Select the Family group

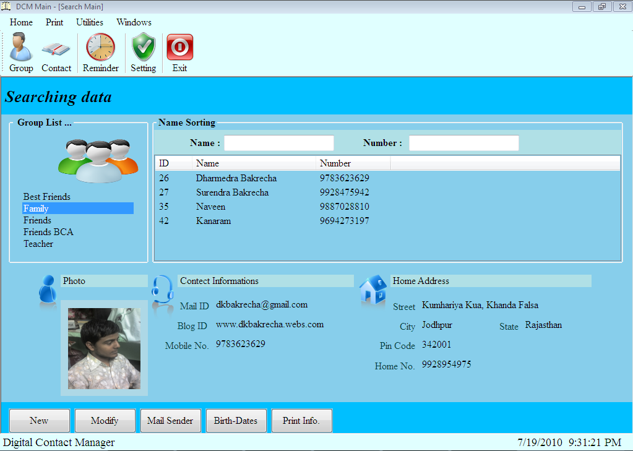(x=78, y=208)
